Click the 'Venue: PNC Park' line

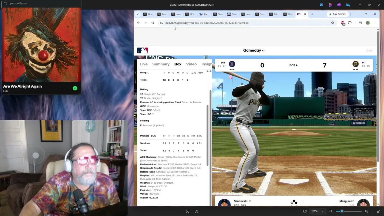[x=150, y=194]
